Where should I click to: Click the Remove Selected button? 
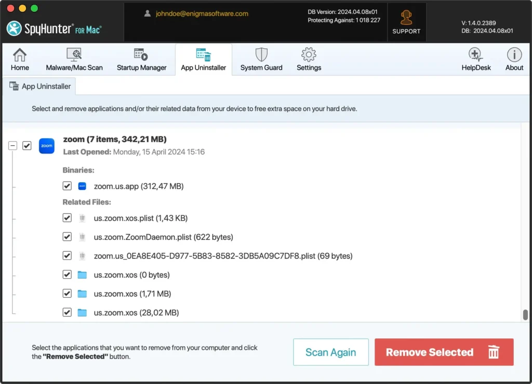[x=444, y=352]
